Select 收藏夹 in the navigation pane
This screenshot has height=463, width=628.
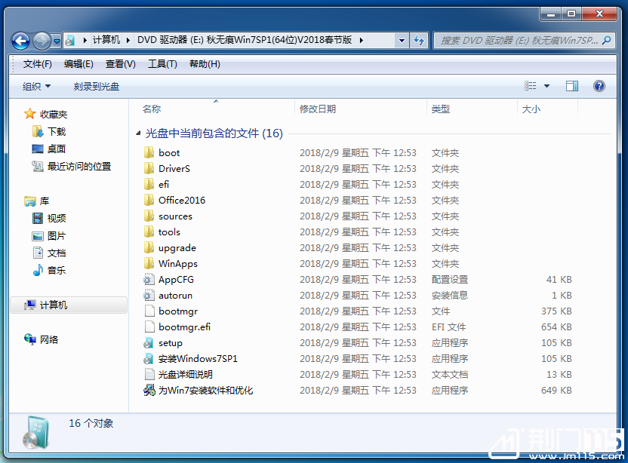(54, 115)
